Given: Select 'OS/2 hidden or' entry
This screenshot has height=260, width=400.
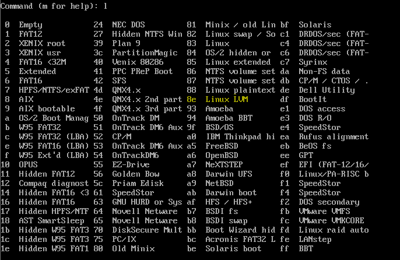Looking at the screenshot, I should click(x=238, y=52).
